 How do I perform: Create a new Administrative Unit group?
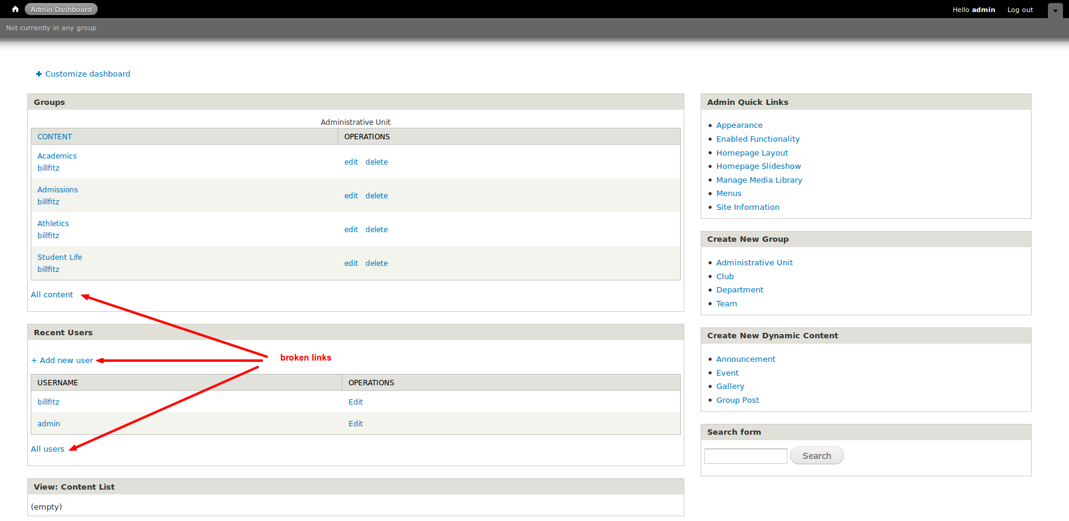(754, 262)
